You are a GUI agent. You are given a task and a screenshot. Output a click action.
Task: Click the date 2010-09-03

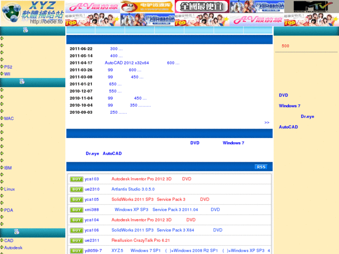coord(81,112)
